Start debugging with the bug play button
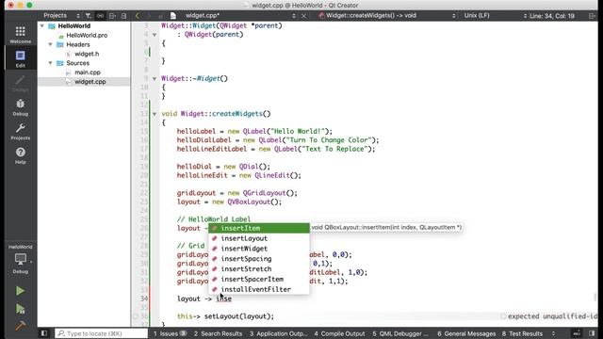The height and width of the screenshot is (339, 603). click(20, 309)
